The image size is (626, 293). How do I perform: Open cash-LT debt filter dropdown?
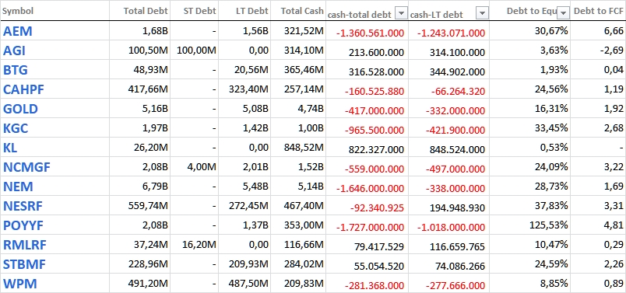[483, 13]
